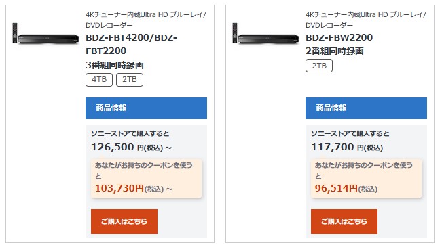Click the BDZ-FBW2200 product title
This screenshot has width=442, height=247.
339,37
